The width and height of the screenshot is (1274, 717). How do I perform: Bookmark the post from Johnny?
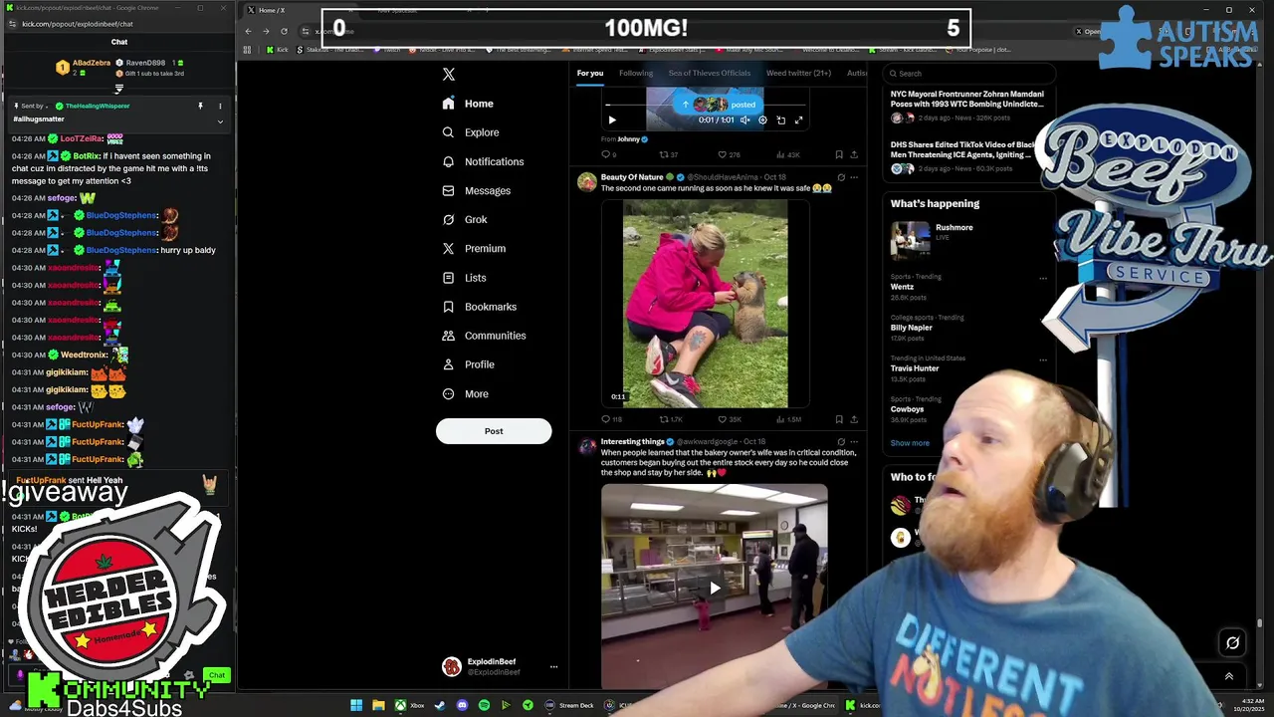coord(839,154)
